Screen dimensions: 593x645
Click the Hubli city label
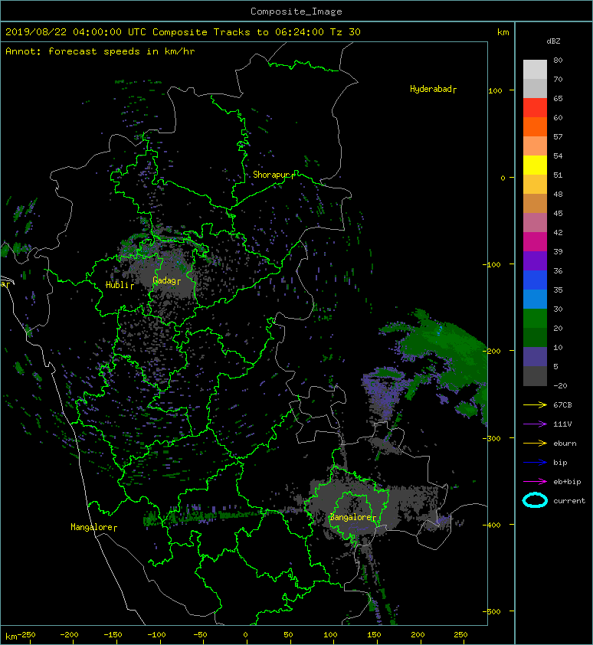point(120,285)
